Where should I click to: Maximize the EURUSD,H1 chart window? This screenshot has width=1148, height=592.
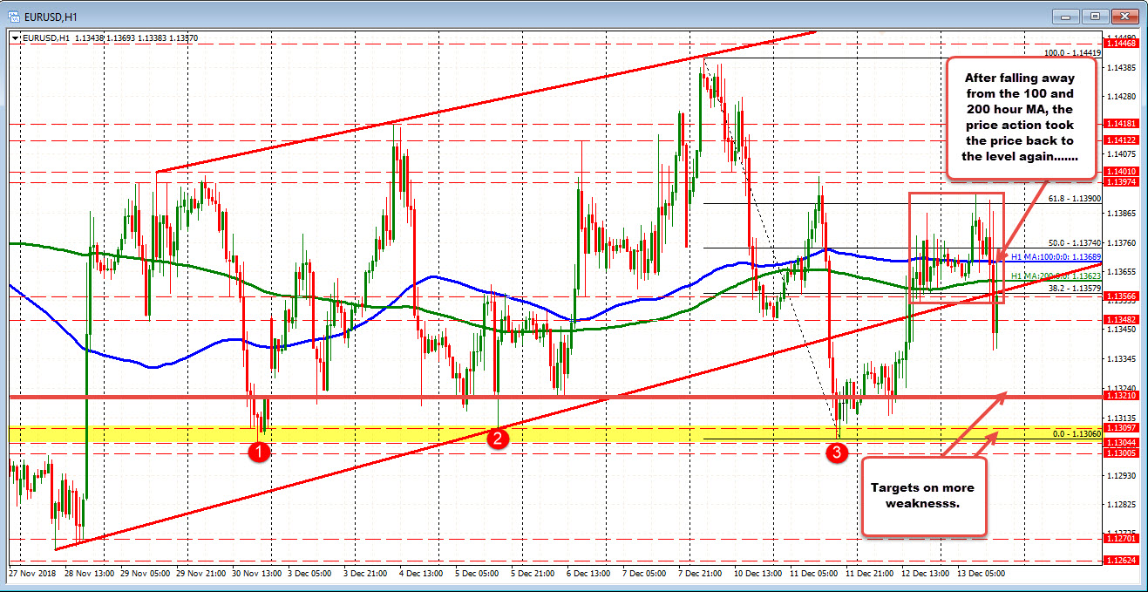point(1096,16)
